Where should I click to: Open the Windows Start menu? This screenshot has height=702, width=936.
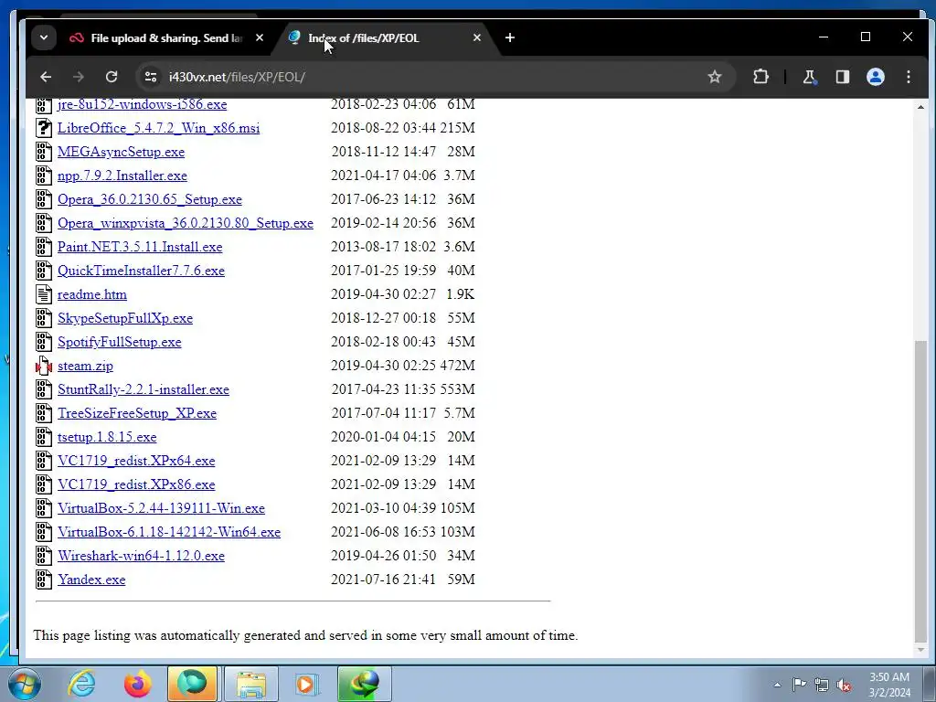[x=25, y=684]
